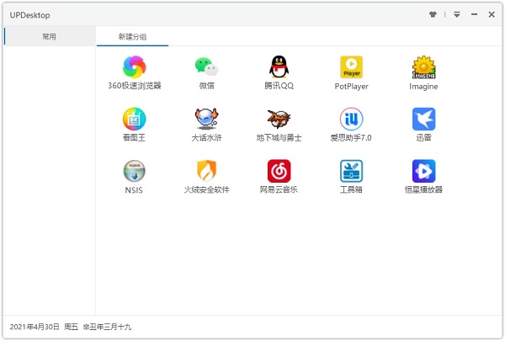Launch the 360极速浏览器 browser icon
The width and height of the screenshot is (505, 341).
coord(135,67)
